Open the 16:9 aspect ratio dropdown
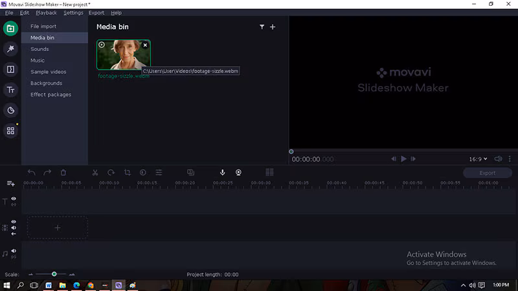The width and height of the screenshot is (518, 291). pos(478,159)
